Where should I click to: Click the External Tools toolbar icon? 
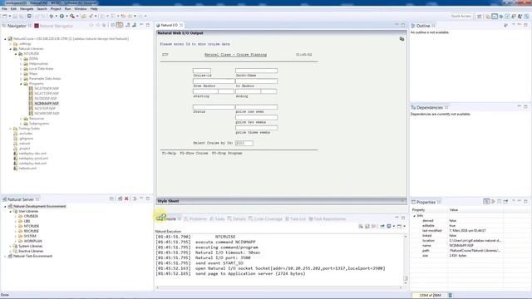(x=72, y=16)
